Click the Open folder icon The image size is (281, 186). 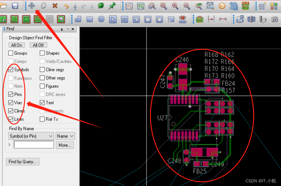point(3,6)
